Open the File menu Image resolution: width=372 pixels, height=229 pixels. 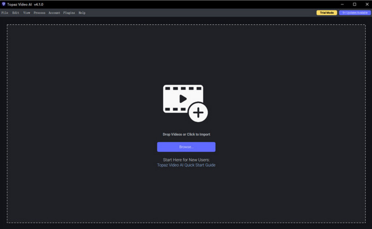[5, 13]
